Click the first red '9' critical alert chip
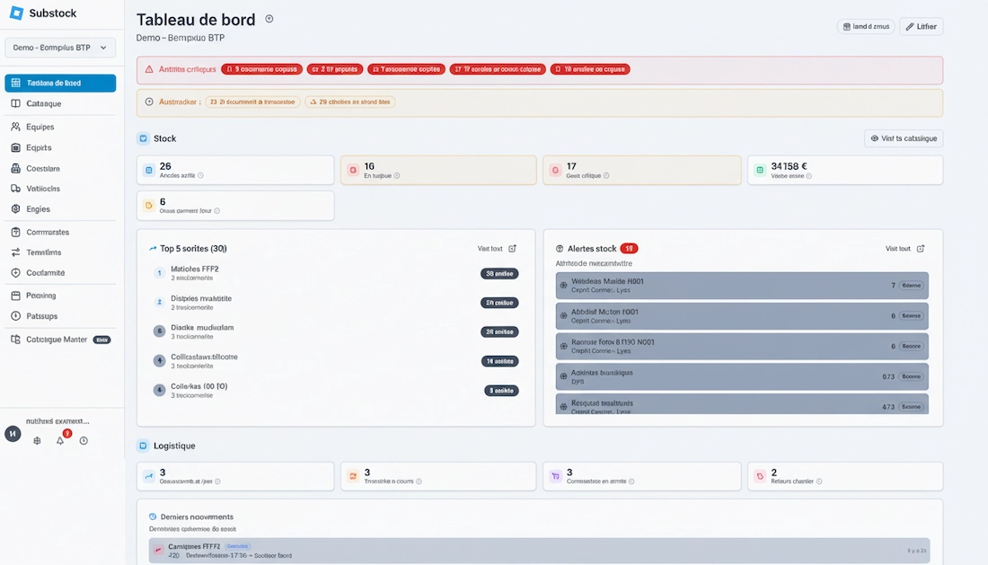The width and height of the screenshot is (988, 565). click(x=261, y=69)
